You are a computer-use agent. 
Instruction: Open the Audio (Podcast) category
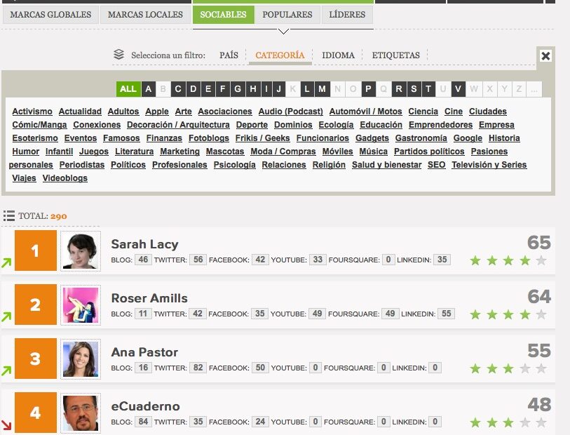tap(291, 112)
